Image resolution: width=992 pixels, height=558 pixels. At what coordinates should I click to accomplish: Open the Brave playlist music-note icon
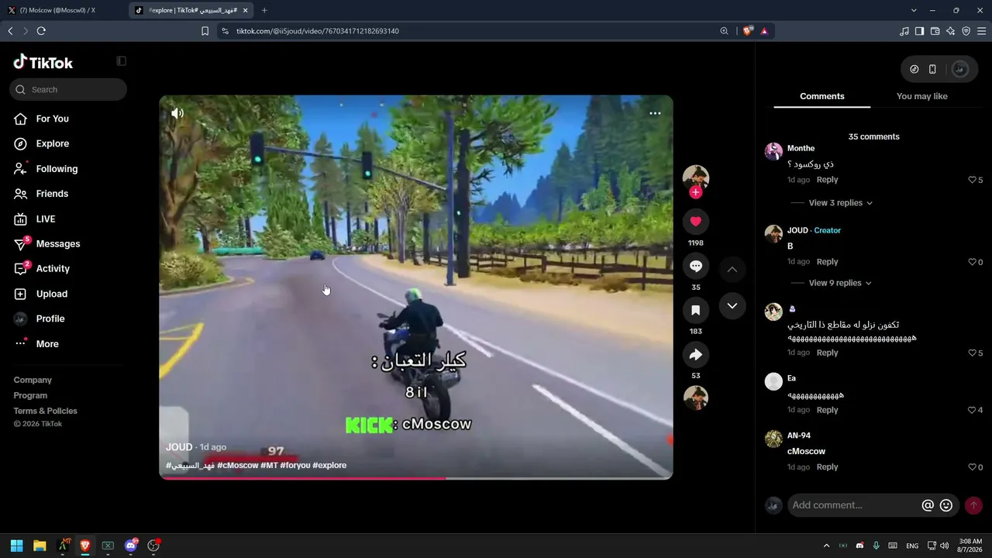(x=904, y=31)
